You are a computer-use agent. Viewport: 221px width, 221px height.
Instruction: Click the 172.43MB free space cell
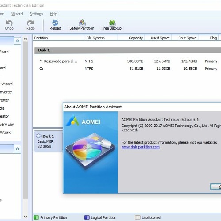click(x=189, y=61)
